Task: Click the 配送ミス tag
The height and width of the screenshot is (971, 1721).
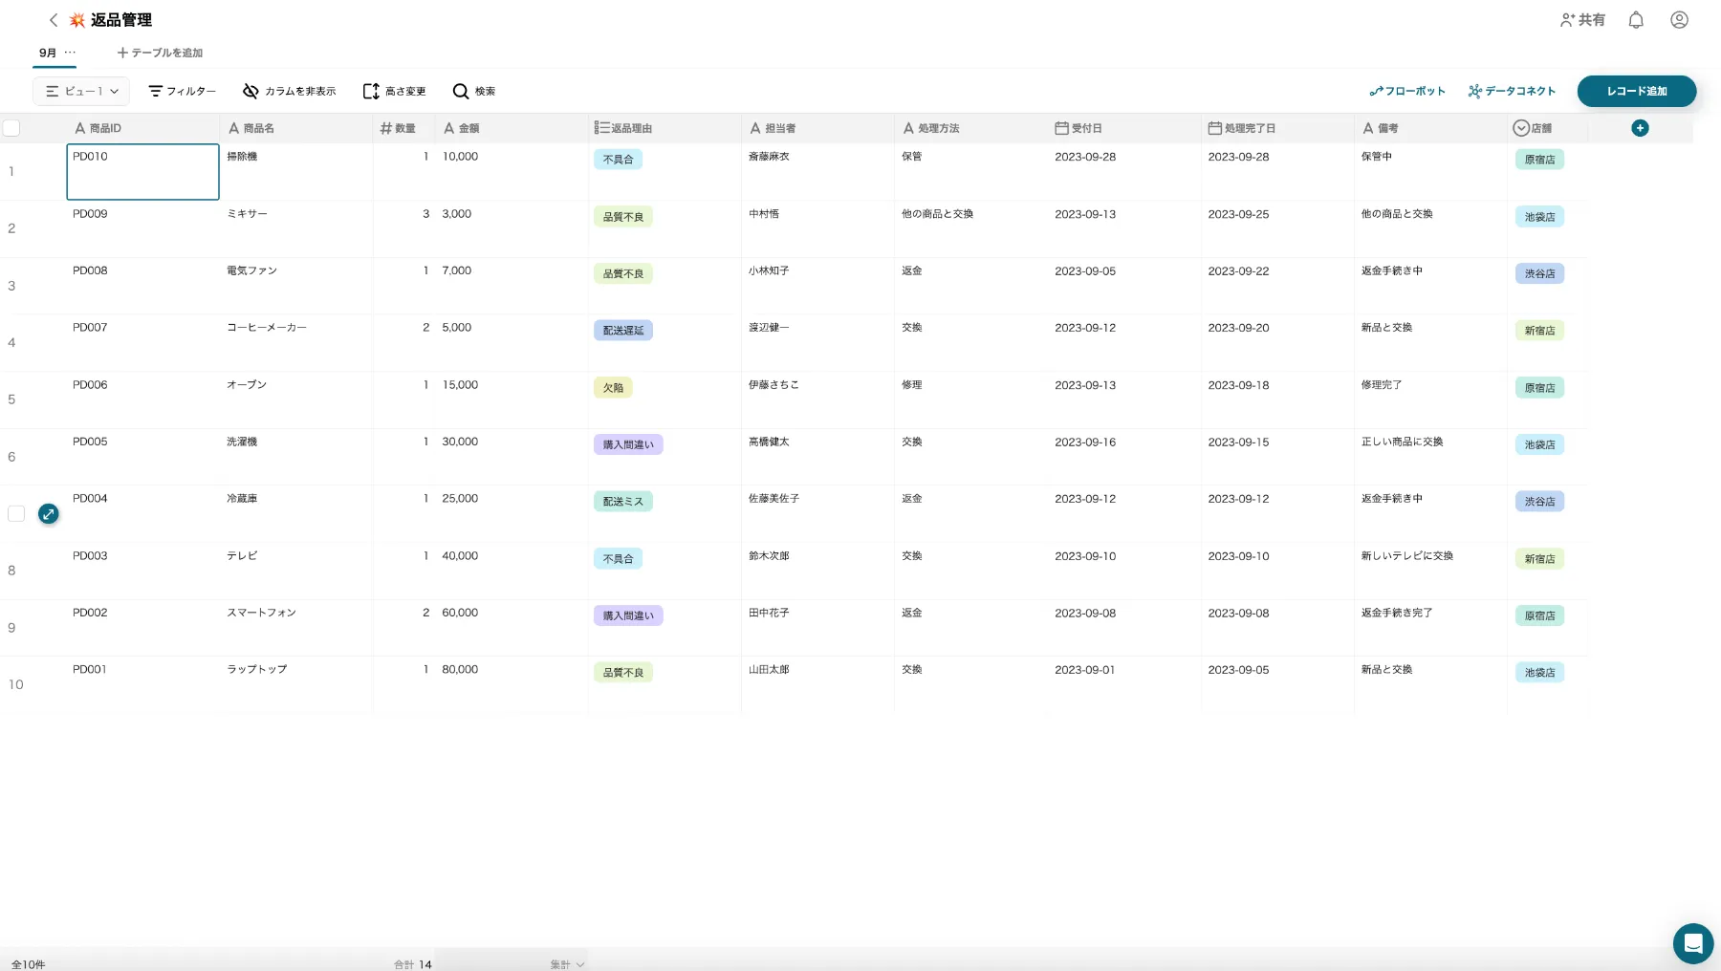Action: 623,502
